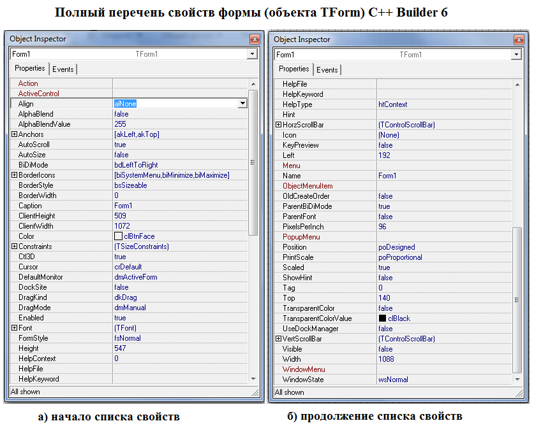Click the poDesigned Position value

(397, 247)
